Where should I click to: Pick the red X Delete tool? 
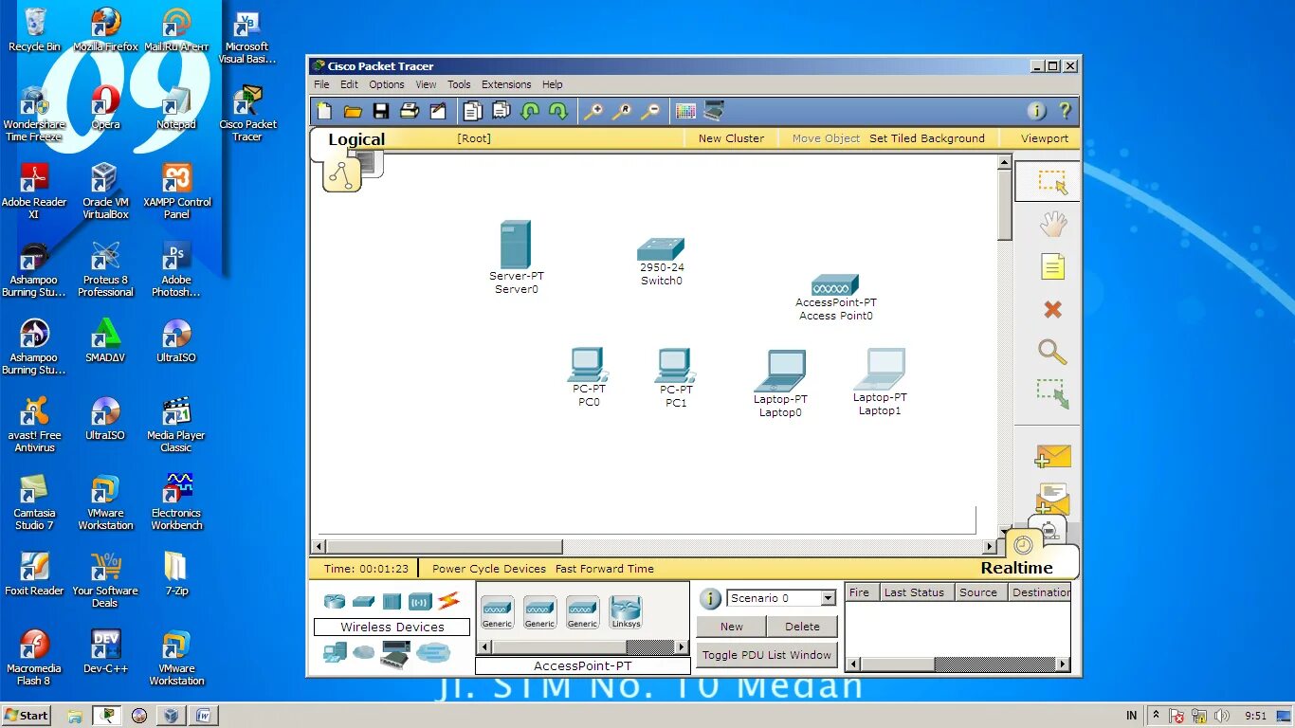pyautogui.click(x=1052, y=309)
